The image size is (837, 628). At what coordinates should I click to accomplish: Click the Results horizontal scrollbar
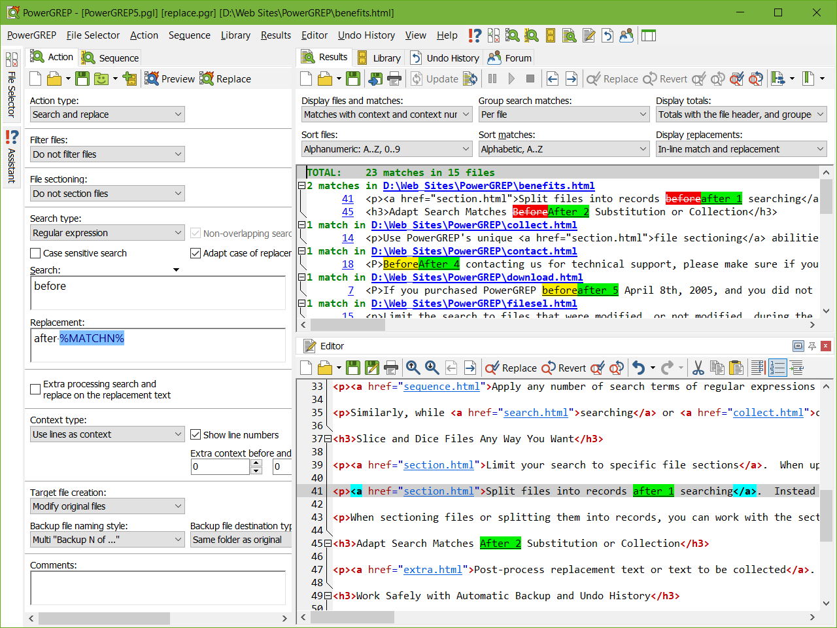coord(557,324)
